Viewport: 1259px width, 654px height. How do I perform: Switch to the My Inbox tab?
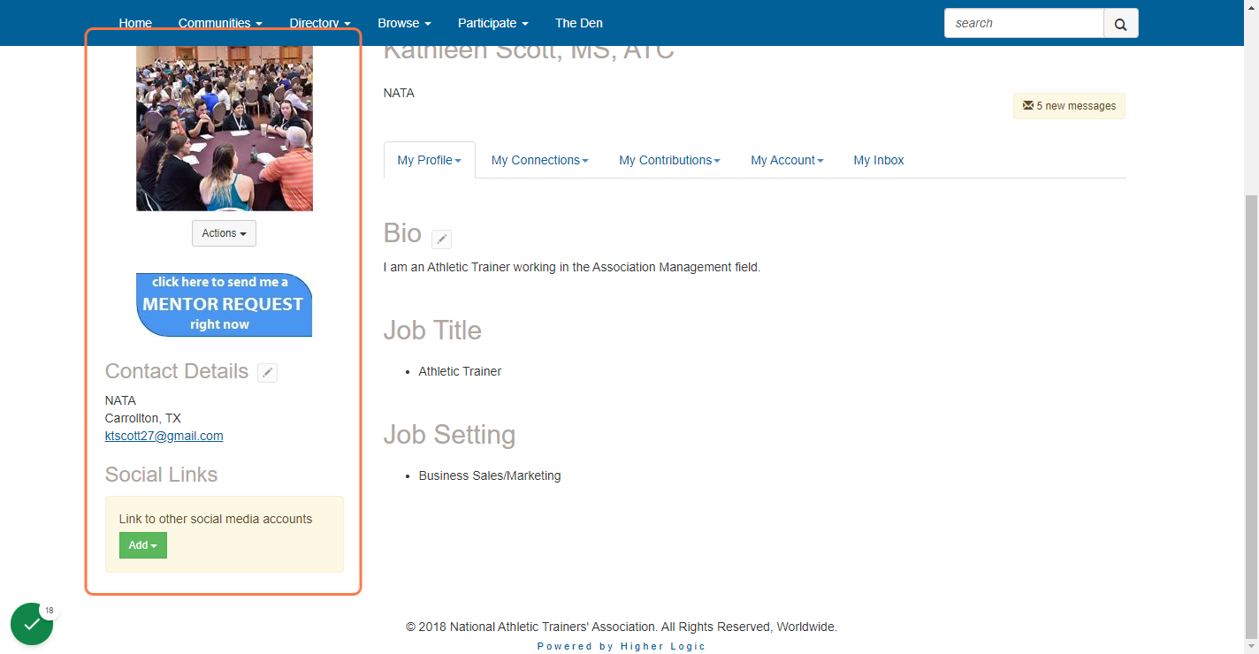point(879,160)
